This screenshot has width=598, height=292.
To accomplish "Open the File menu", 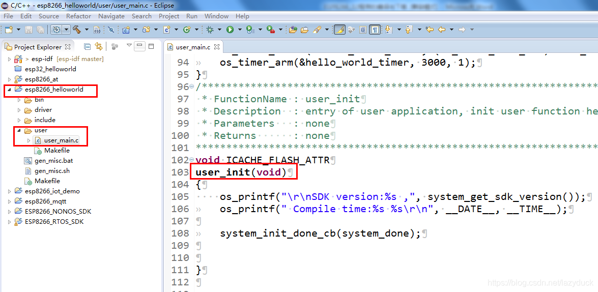I will pos(8,16).
